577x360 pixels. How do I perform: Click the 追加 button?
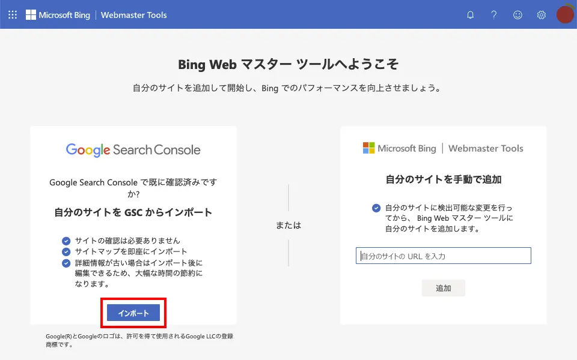click(443, 288)
